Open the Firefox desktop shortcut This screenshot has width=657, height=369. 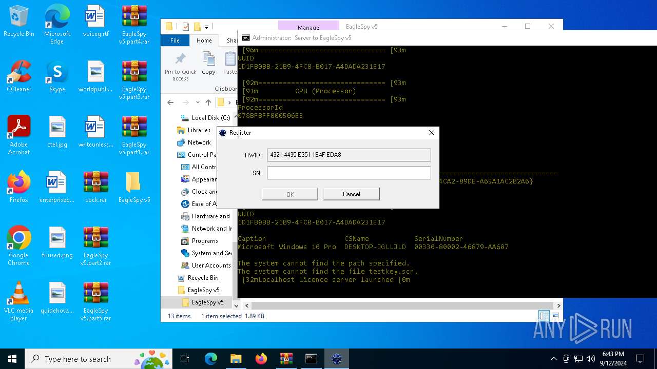pos(19,187)
